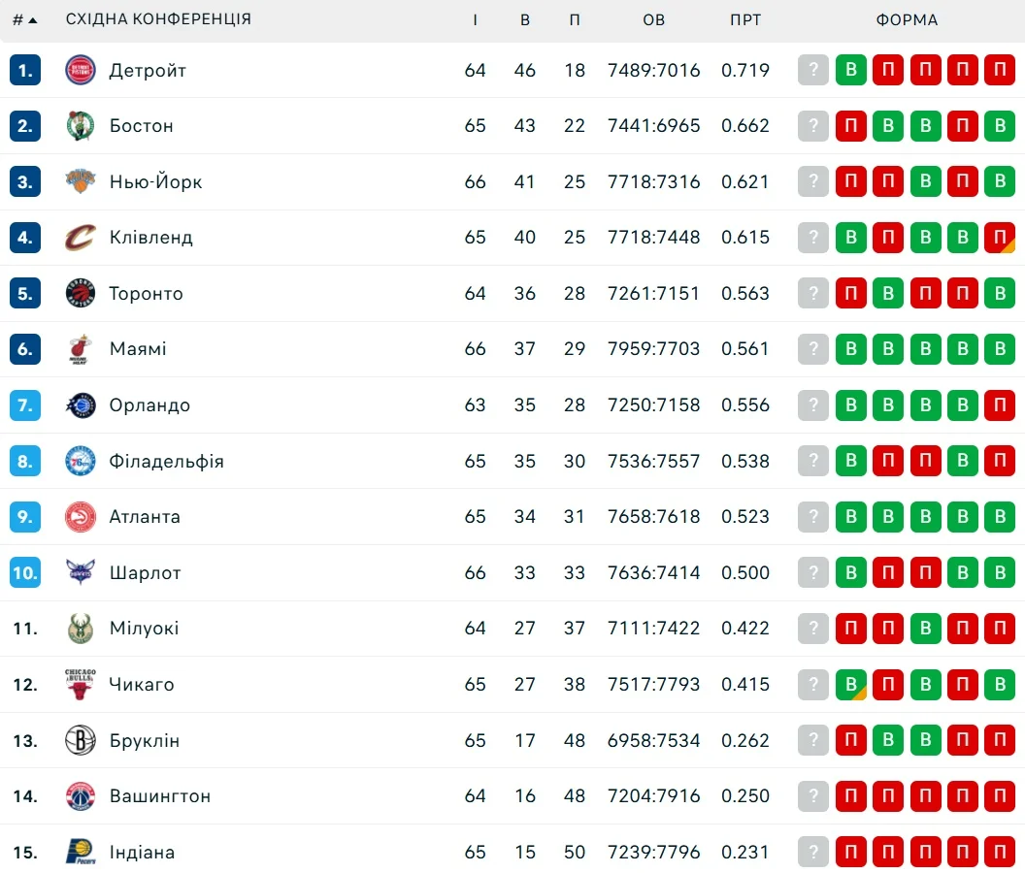The image size is (1025, 873).
Task: Sort standings by ПРТ column header
Action: [745, 19]
